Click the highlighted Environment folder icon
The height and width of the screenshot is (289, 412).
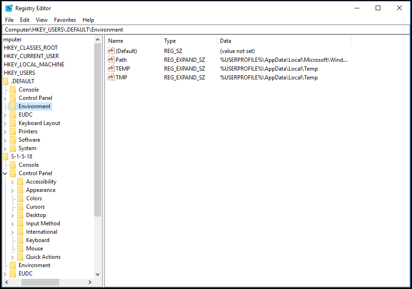13,106
